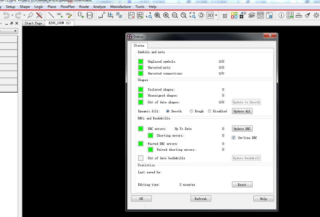The width and height of the screenshot is (320, 217).
Task: Click the up and down arrows route icon
Action: (x=119, y=15)
